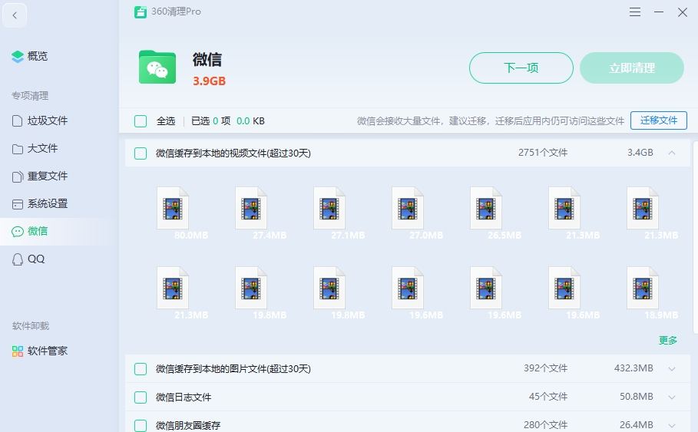The height and width of the screenshot is (432, 698).
Task: Click the 45个文件 count text
Action: (548, 397)
